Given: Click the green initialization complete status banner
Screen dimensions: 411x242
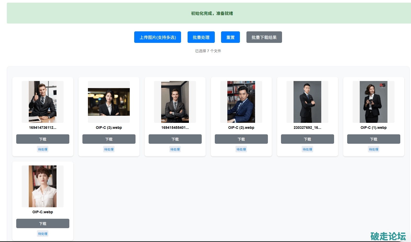Looking at the screenshot, I should [212, 13].
